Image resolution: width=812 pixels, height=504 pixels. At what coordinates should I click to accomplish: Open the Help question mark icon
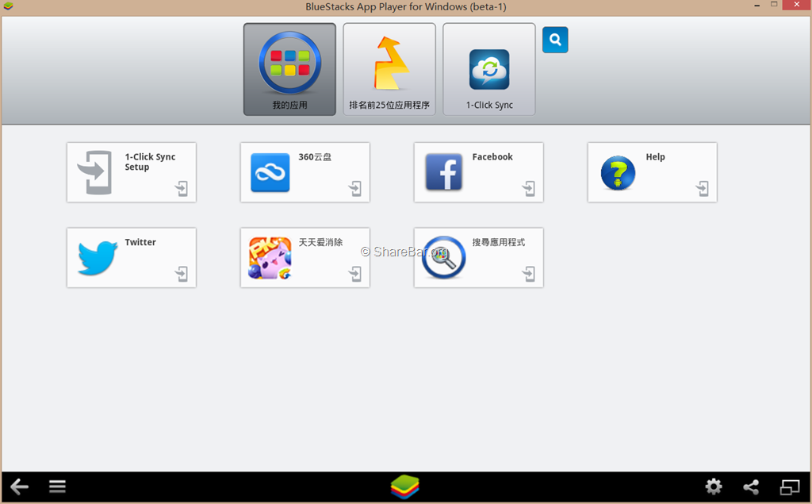[x=618, y=172]
